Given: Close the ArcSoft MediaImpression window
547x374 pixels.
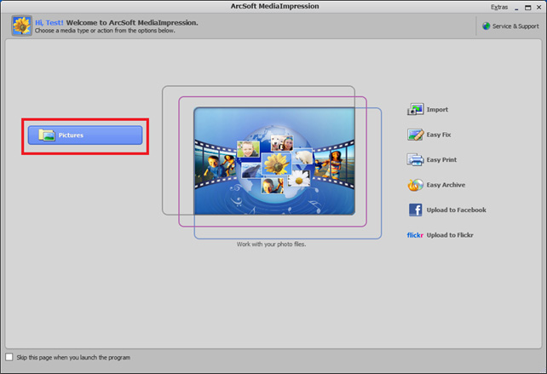Looking at the screenshot, I should (539, 8).
